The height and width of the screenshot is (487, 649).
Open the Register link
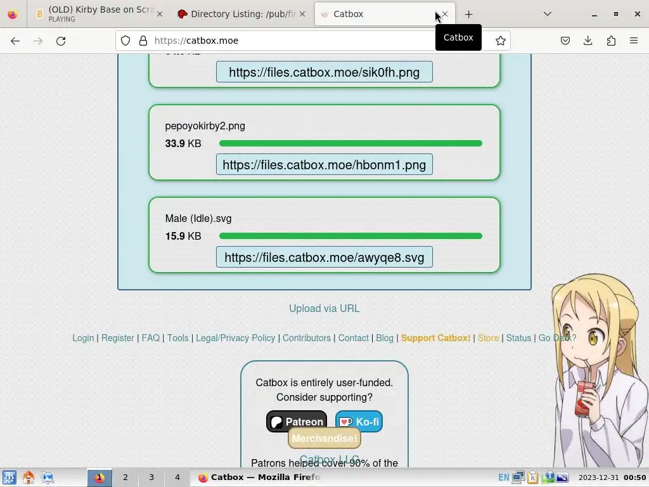tap(117, 338)
